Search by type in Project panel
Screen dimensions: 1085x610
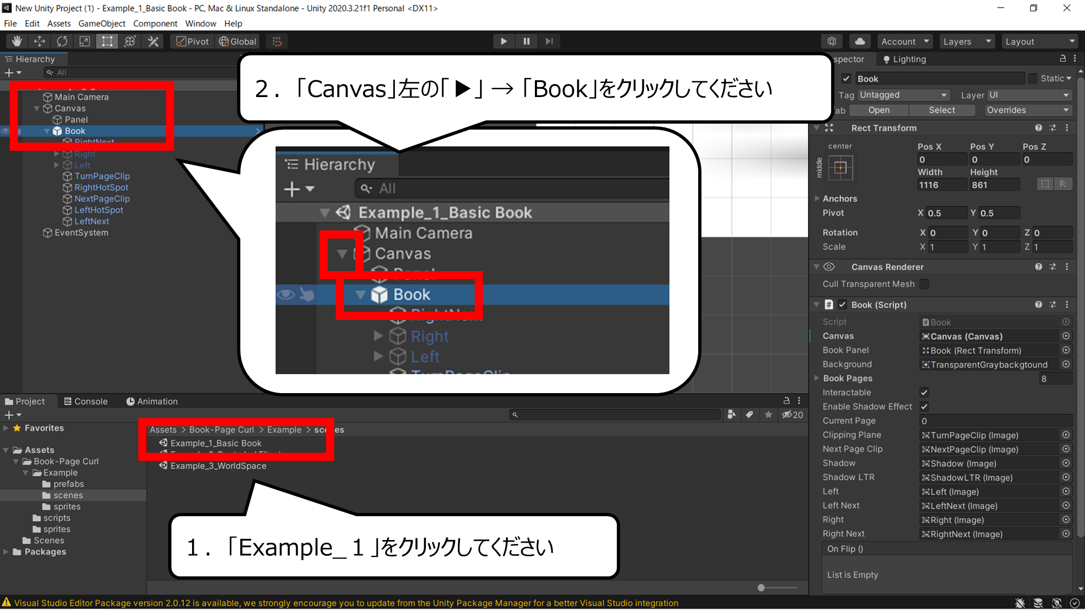point(731,415)
